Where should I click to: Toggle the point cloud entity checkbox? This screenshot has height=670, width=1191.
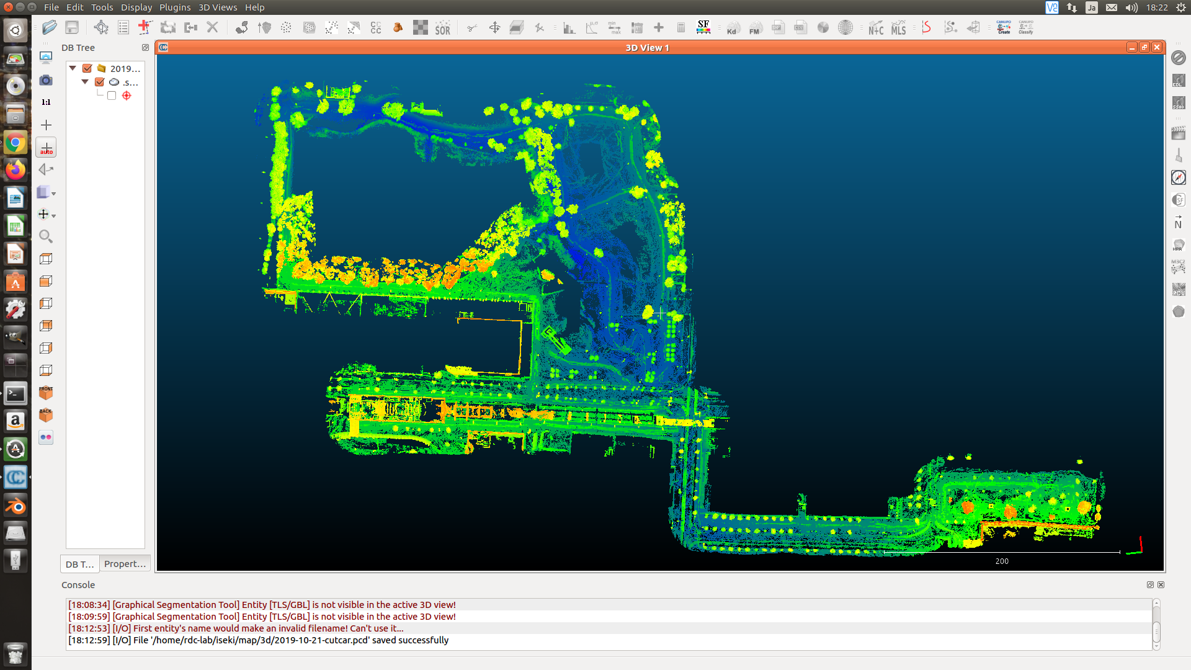(99, 82)
